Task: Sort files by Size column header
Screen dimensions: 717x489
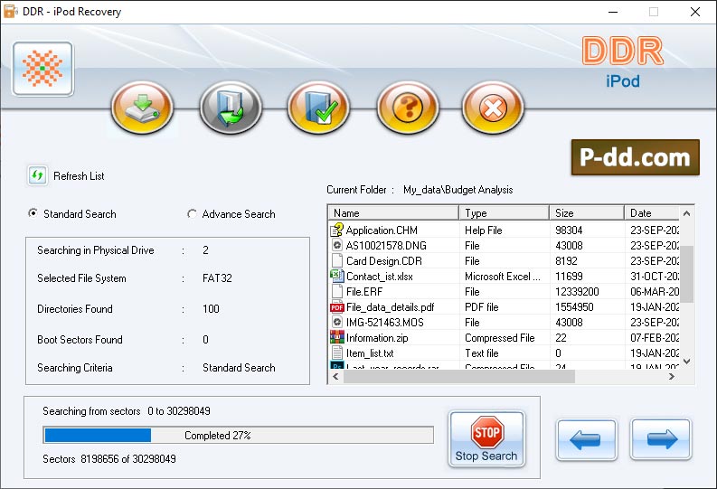Action: click(587, 213)
